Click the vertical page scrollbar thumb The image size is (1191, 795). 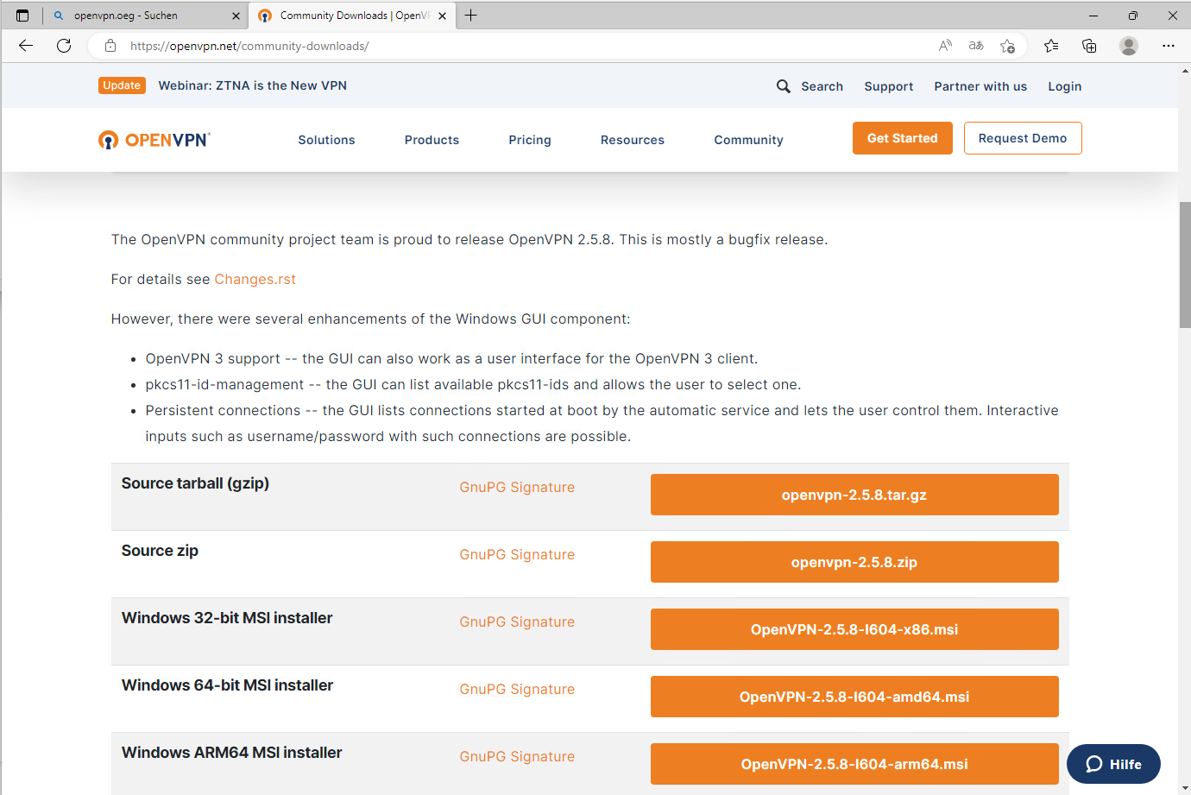[x=1185, y=264]
